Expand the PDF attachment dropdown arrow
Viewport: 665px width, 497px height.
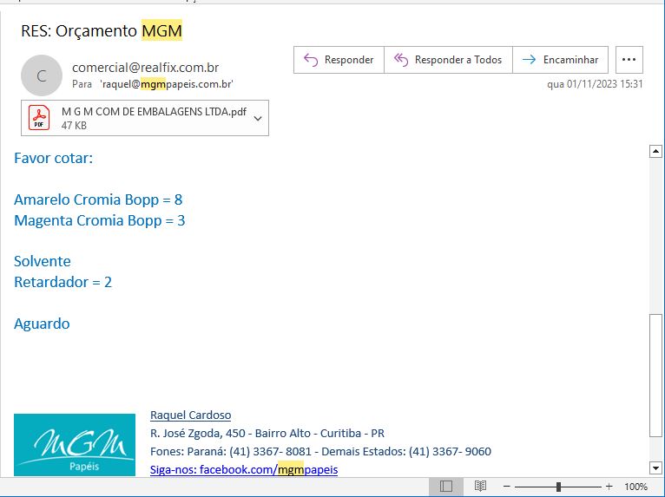257,119
